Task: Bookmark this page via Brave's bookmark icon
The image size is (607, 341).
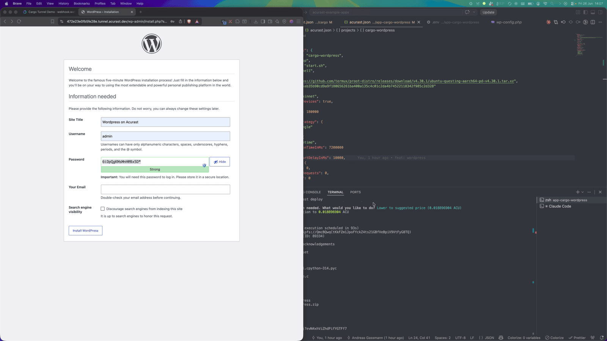Action: pos(52,22)
